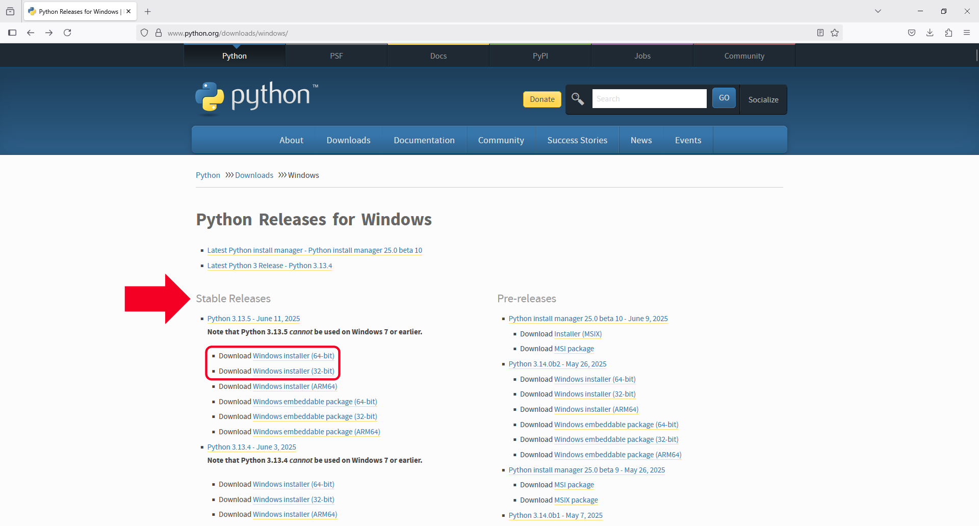Open the extensions puzzle piece icon

(948, 33)
